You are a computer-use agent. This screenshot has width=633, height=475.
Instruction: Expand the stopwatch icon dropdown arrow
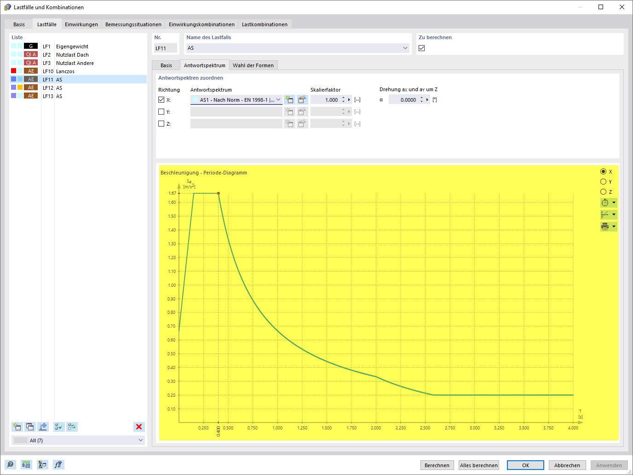tap(614, 203)
